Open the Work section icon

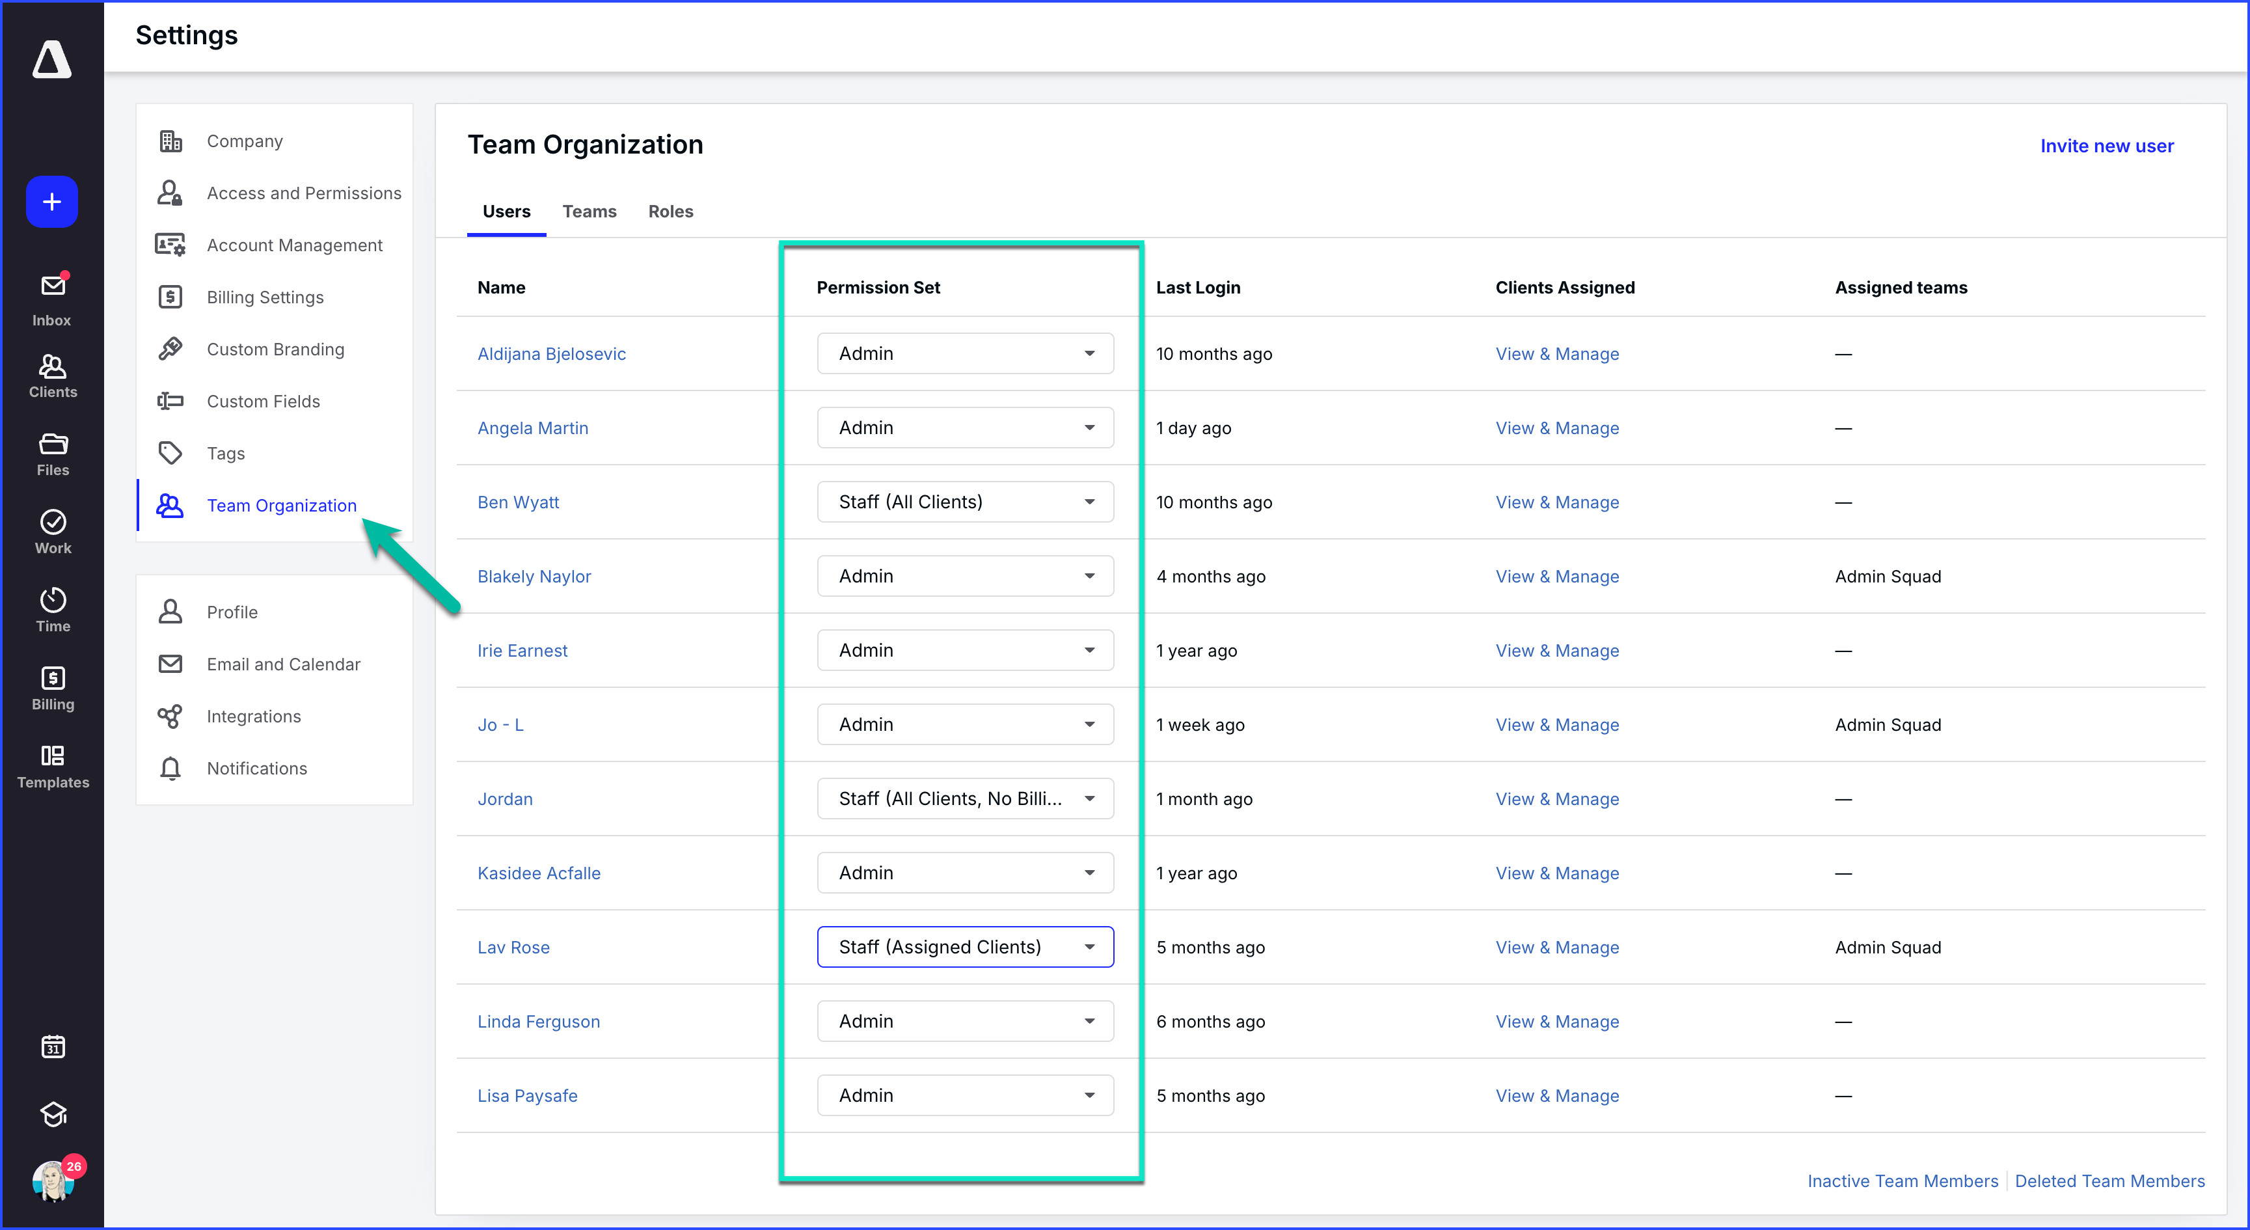[53, 532]
